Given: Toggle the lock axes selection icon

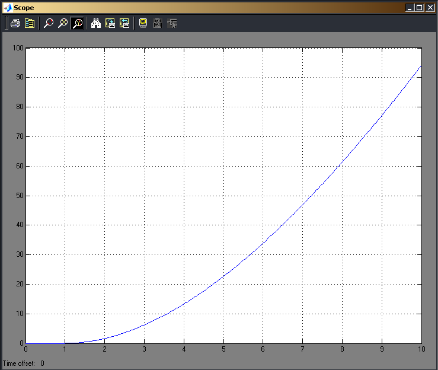Looking at the screenshot, I should click(158, 23).
